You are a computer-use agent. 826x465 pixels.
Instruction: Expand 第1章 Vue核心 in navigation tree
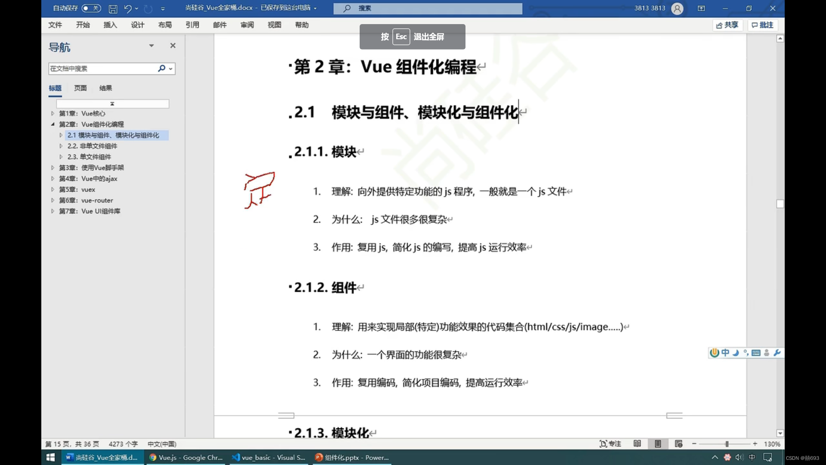53,114
